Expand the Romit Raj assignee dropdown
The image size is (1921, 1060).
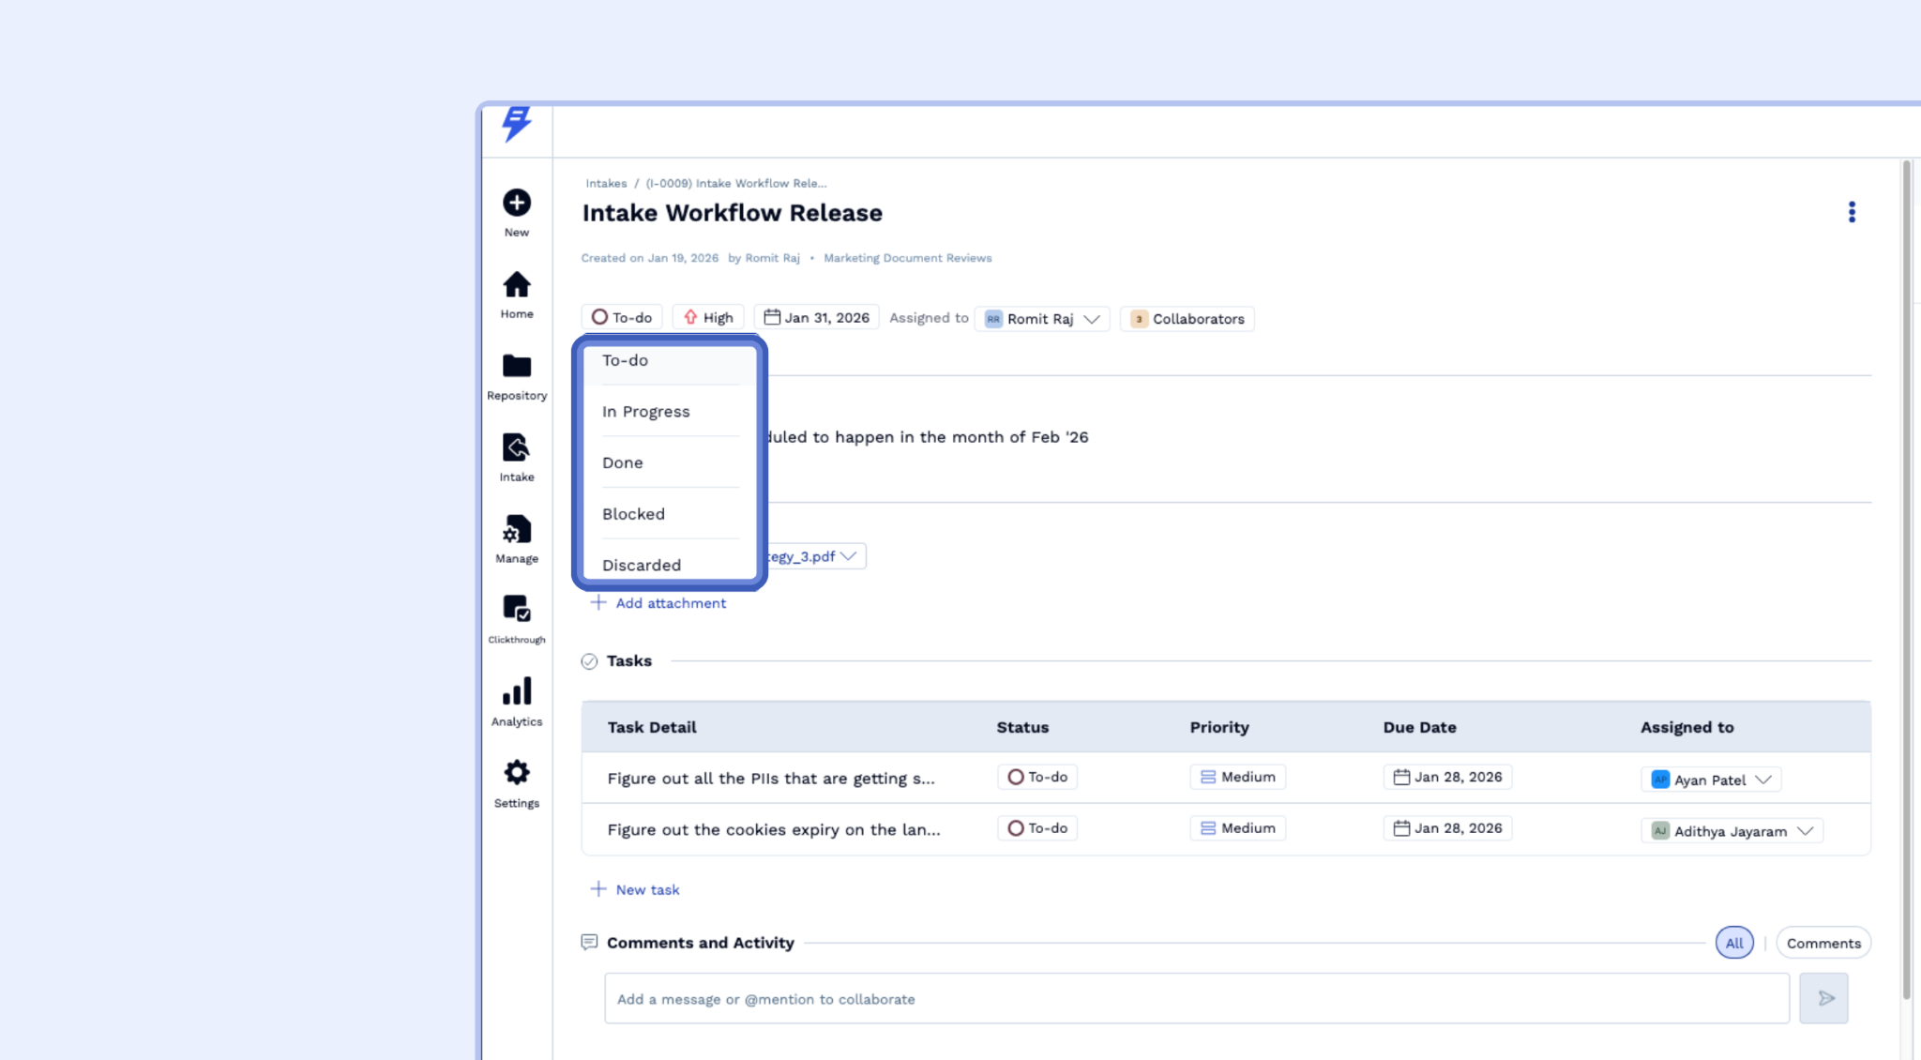coord(1091,320)
